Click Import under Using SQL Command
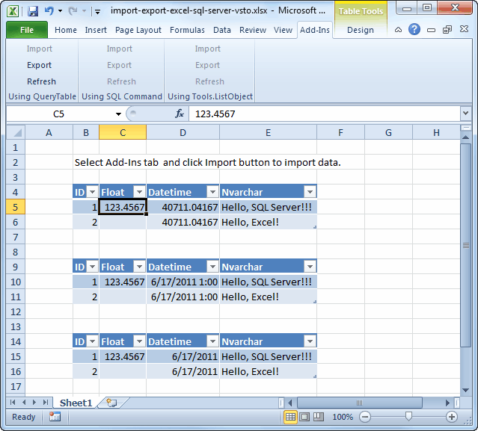The width and height of the screenshot is (478, 431). tap(120, 49)
